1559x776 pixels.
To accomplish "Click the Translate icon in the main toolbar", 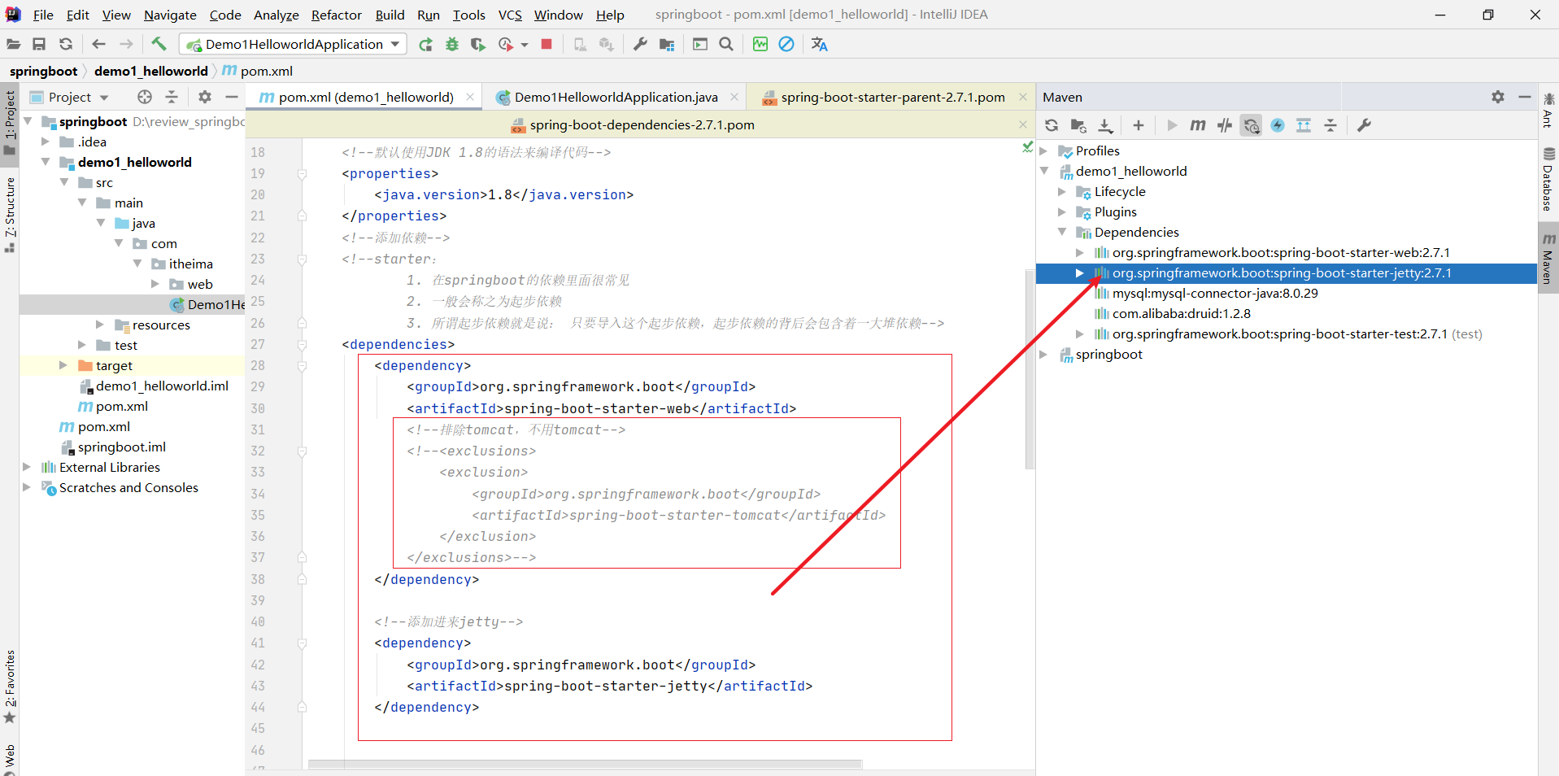I will click(819, 44).
